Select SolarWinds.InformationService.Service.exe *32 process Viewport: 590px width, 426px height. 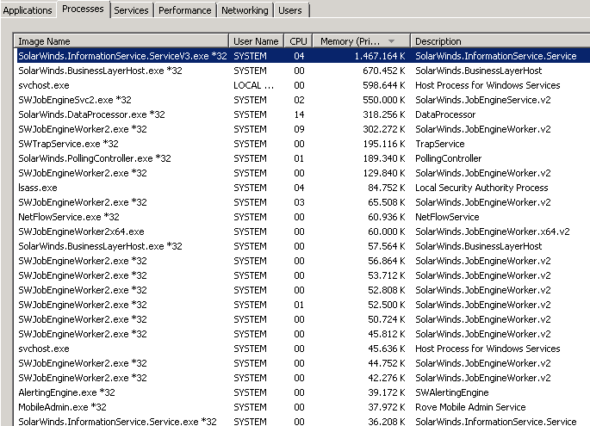click(x=302, y=421)
